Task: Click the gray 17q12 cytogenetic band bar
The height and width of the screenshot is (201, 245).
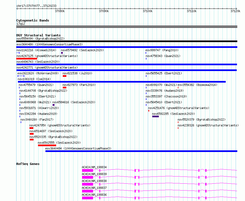Action: [127, 27]
